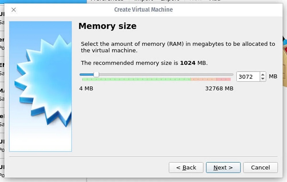Screen dimensions: 287x182
Task: Click the unfilled slider track right of the handle
Action: pyautogui.click(x=166, y=75)
